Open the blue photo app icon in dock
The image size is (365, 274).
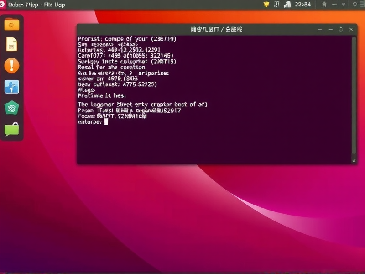pyautogui.click(x=11, y=85)
